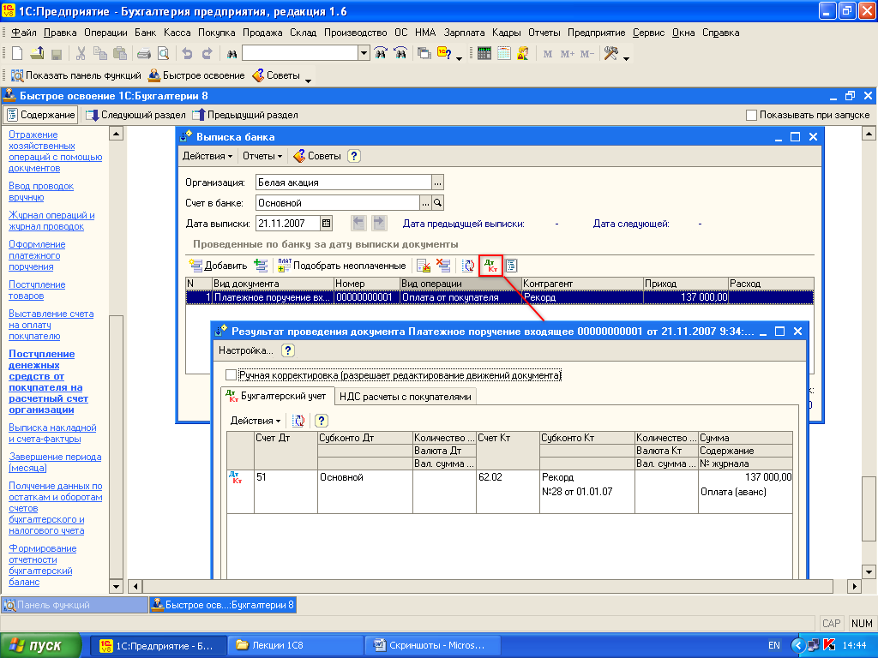
Task: Click the calendar picker next to statement date
Action: click(327, 224)
